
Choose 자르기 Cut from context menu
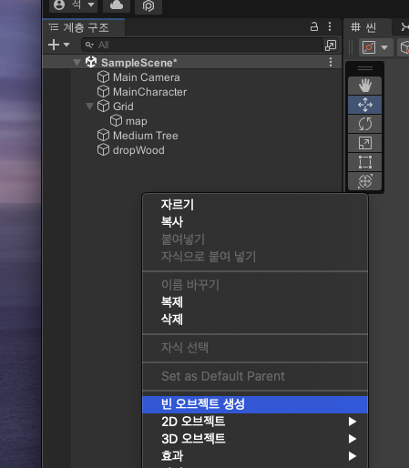255,205
